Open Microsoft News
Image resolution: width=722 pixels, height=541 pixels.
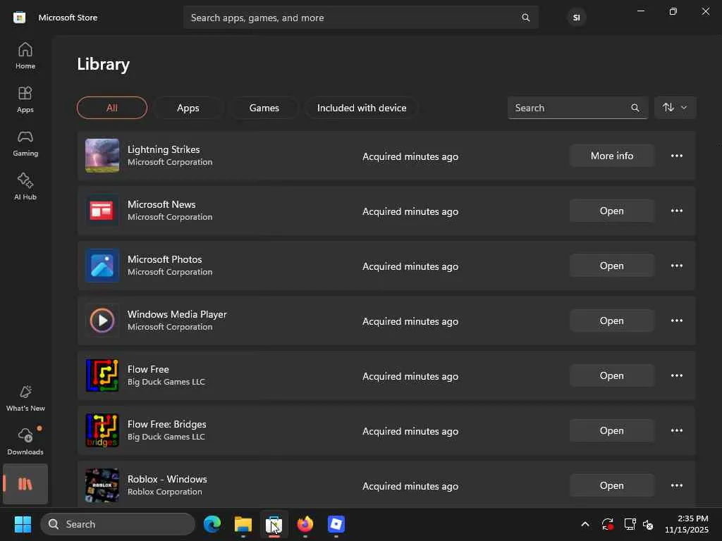611,211
